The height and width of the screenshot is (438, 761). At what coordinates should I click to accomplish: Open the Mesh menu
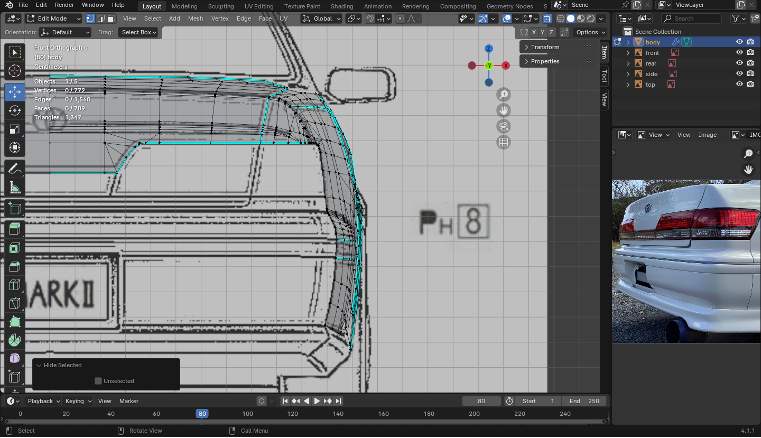click(x=195, y=18)
